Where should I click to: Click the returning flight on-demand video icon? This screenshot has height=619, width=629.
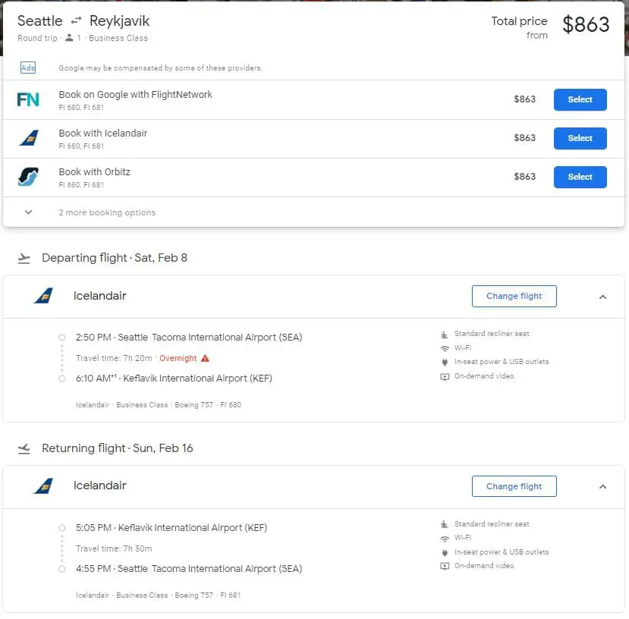pos(445,566)
